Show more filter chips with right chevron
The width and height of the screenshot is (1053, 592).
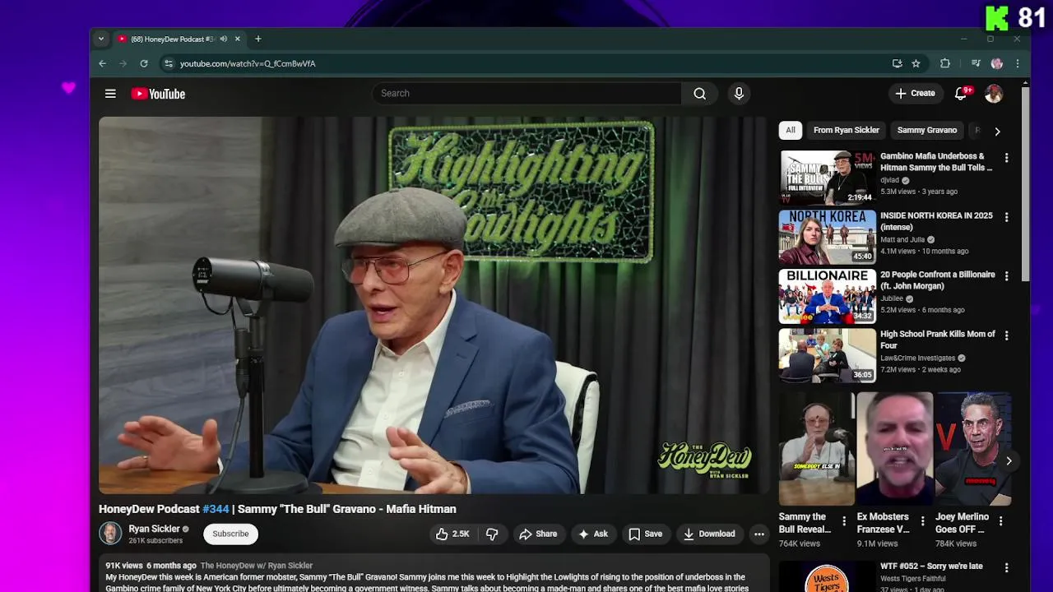click(997, 131)
